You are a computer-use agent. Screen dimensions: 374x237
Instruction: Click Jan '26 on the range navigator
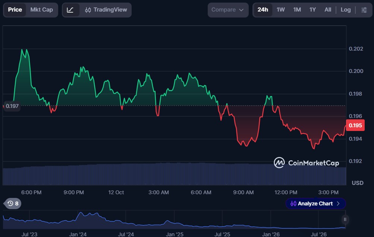(271, 234)
